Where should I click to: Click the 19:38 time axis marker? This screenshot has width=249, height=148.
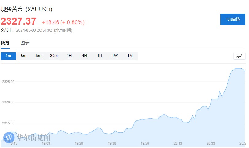click(x=112, y=143)
